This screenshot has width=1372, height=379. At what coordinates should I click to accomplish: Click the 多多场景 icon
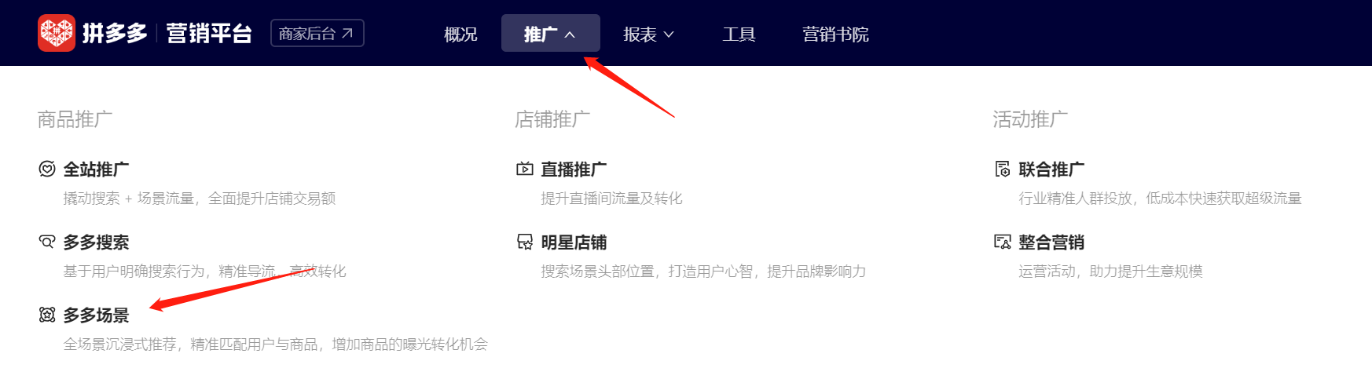(47, 315)
